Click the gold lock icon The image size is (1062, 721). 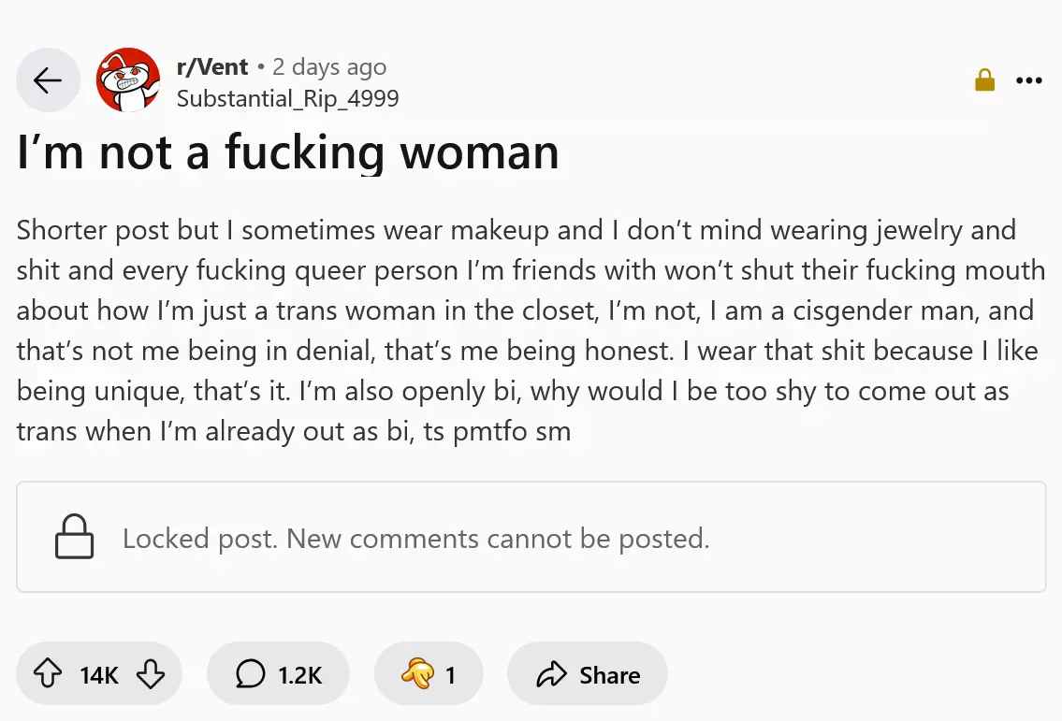pos(984,81)
